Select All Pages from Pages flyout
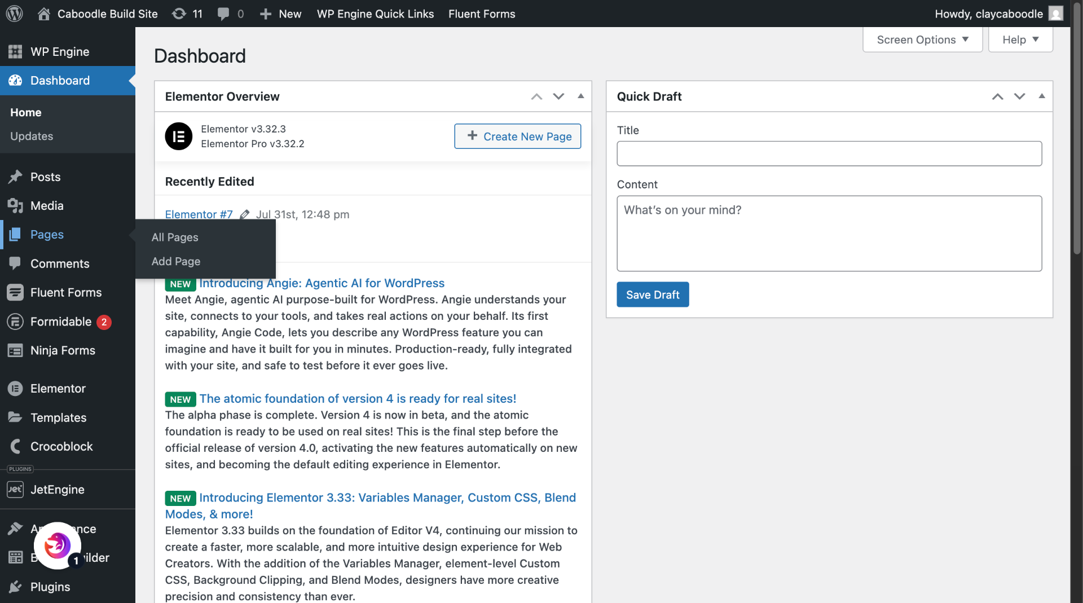This screenshot has height=603, width=1083. click(175, 237)
